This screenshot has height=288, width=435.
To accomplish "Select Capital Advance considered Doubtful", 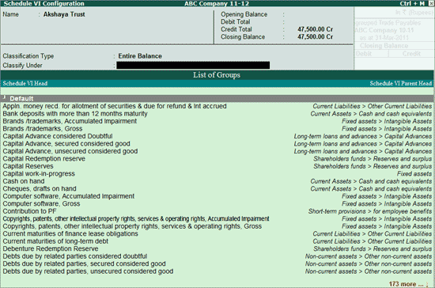I will 58,136.
